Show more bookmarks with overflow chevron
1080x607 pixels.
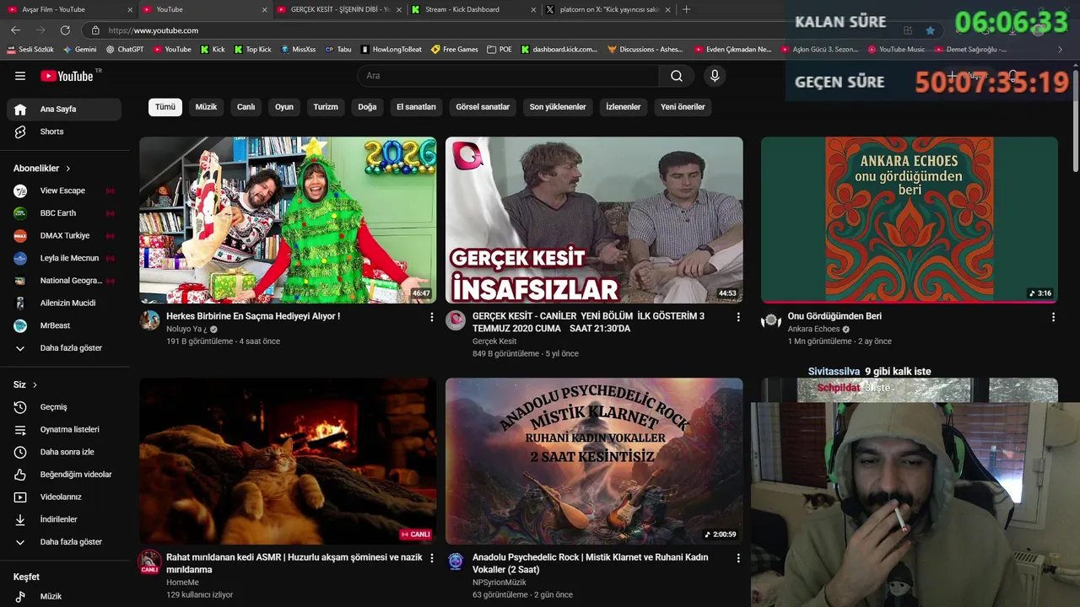[1060, 50]
